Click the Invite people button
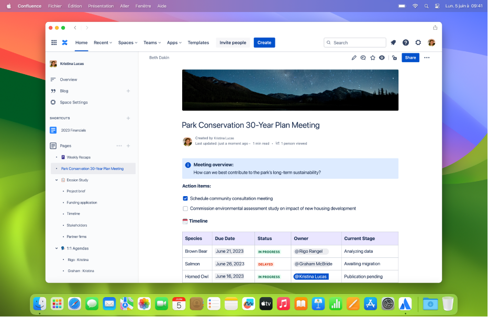The image size is (489, 317). click(x=233, y=42)
